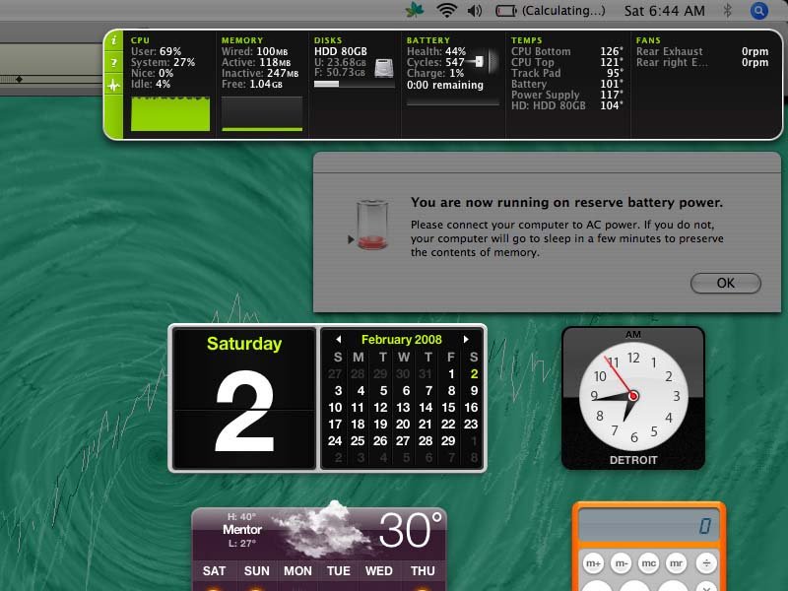
Task: Click the volume speaker icon
Action: [x=475, y=11]
